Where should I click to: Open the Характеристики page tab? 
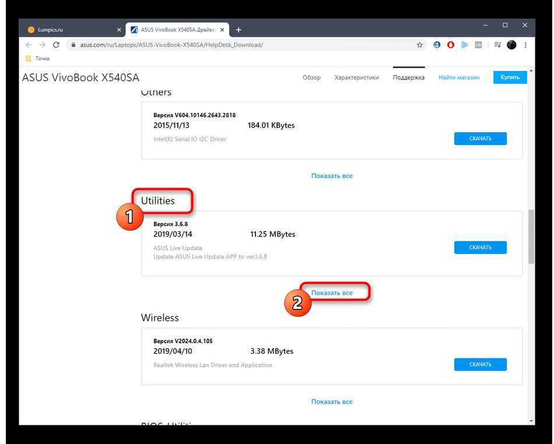point(356,77)
